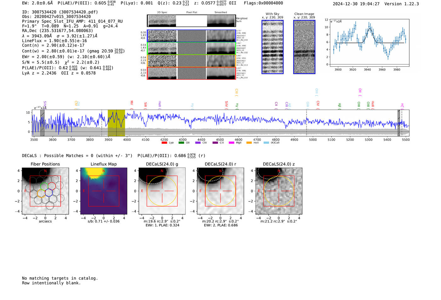The height and width of the screenshot is (300, 441).
Task: Click the Pixel Flat column header
Action: (192, 12)
